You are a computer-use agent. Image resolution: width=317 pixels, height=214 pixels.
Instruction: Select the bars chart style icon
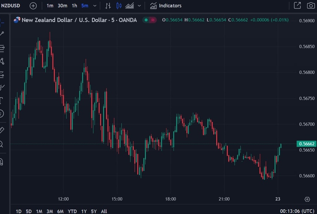coord(108,6)
